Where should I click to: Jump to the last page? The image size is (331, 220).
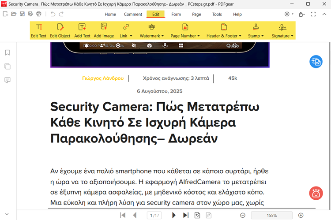(x=185, y=215)
